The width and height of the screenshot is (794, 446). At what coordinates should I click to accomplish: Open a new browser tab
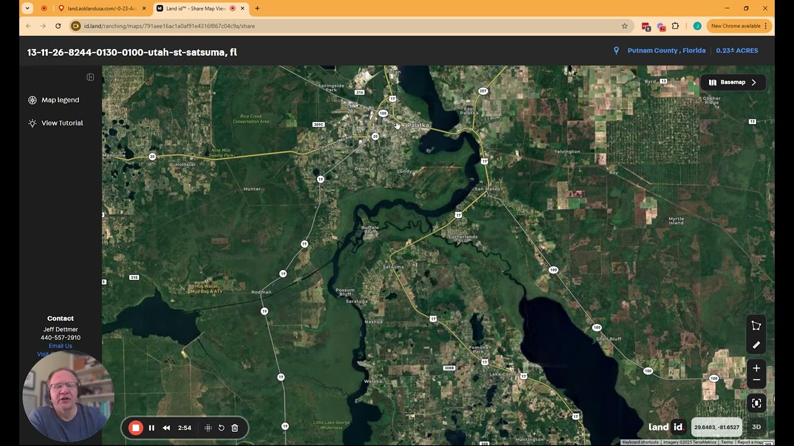pyautogui.click(x=257, y=9)
